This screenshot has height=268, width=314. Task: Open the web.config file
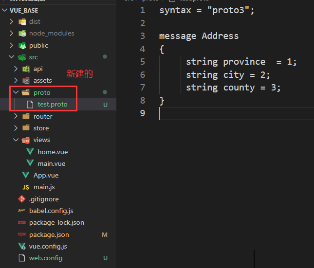46,258
